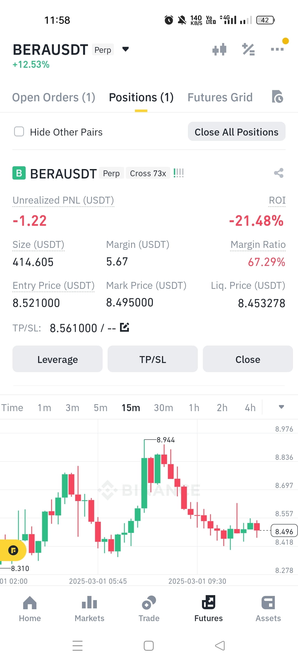The height and width of the screenshot is (664, 298).
Task: Toggle Hide Other Pairs checkbox
Action: [x=19, y=132]
